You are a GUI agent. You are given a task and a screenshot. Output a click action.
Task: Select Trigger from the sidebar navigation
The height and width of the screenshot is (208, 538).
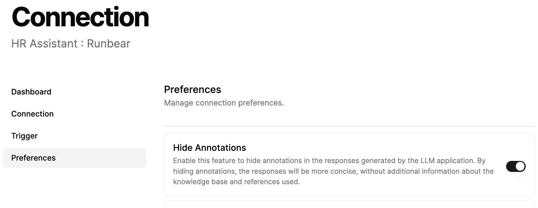click(24, 136)
